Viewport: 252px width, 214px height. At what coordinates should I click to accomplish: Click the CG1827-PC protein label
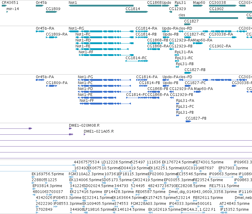tap(195, 83)
